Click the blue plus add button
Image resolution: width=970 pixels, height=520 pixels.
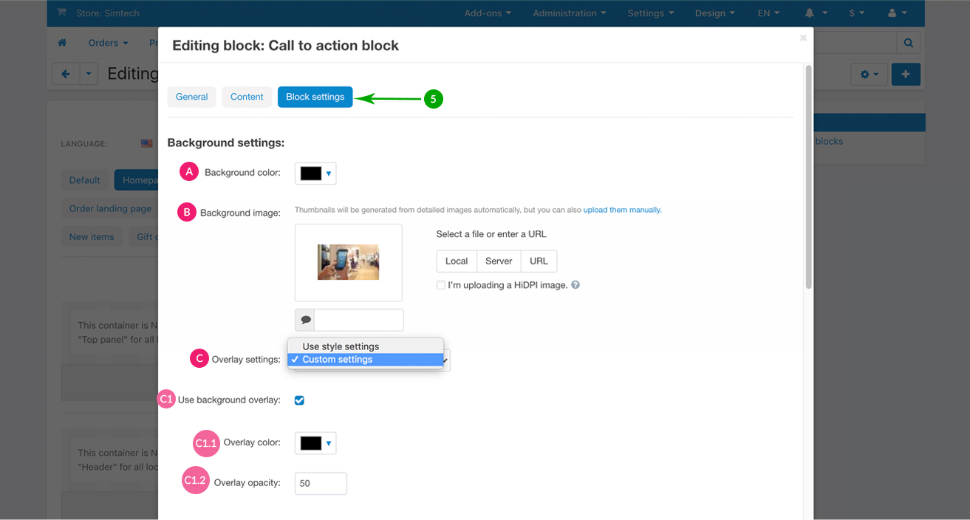[x=906, y=75]
